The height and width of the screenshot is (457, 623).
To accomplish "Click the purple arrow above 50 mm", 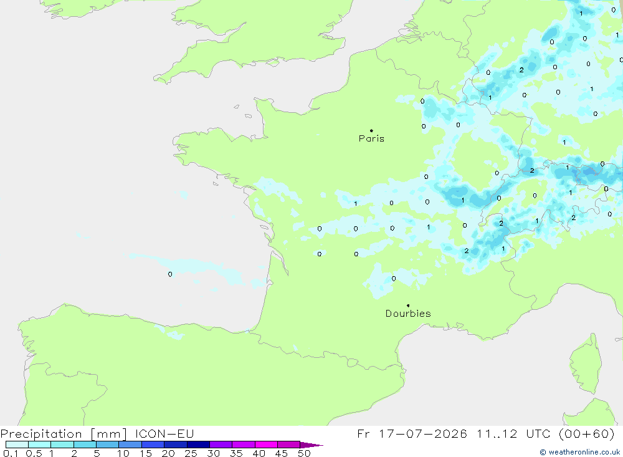I will point(311,445).
